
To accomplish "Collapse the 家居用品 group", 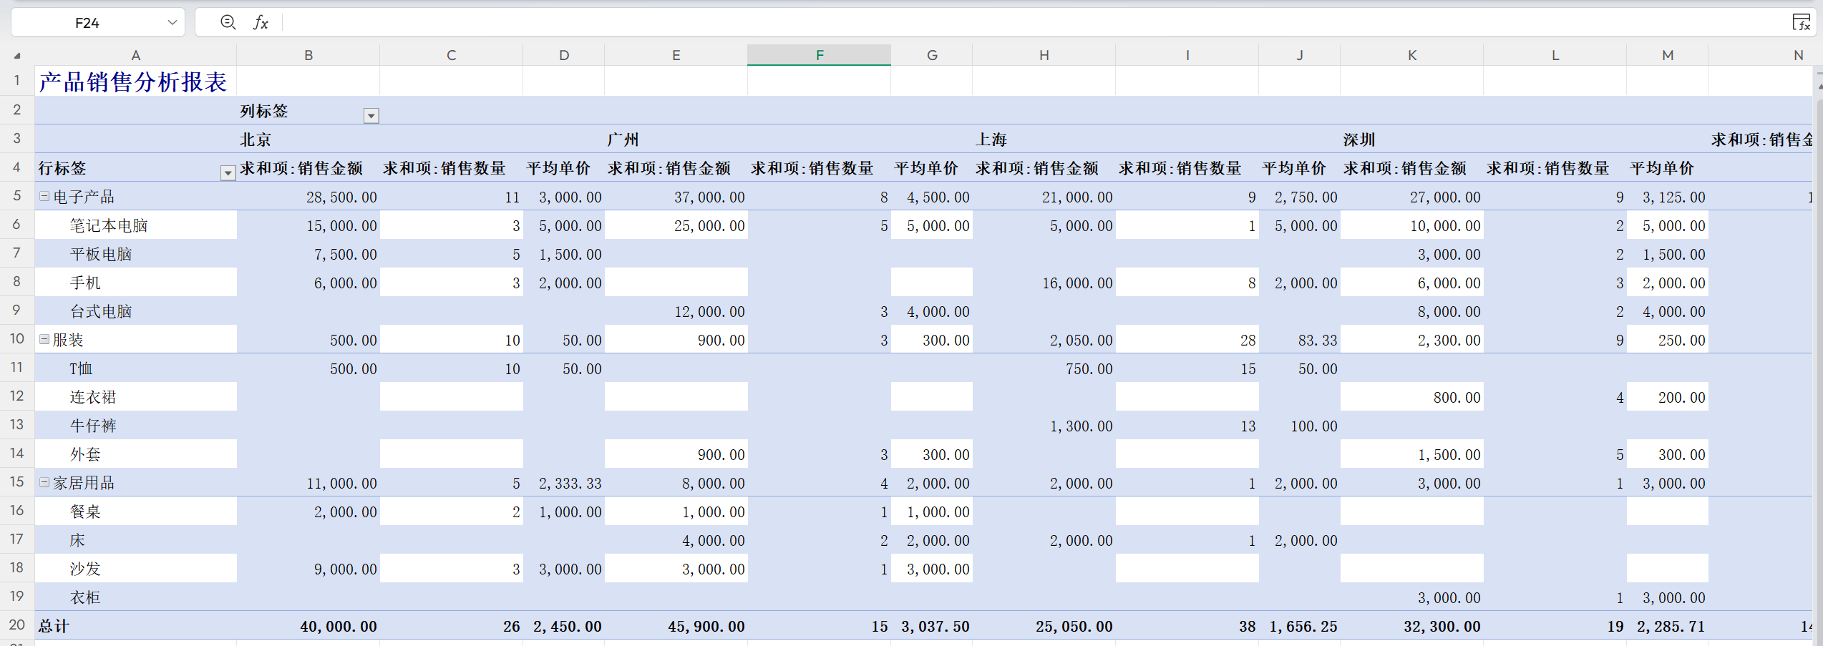I will [x=44, y=482].
